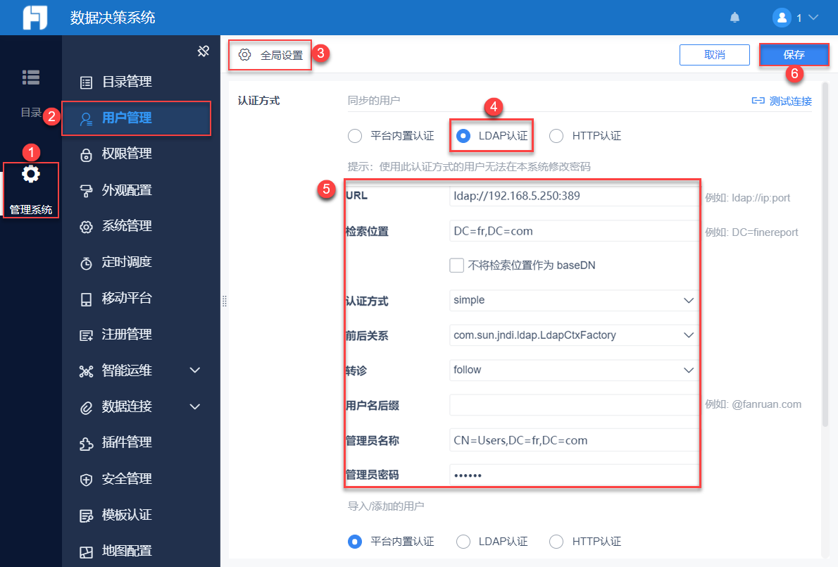Click the 注册管理 icon

[x=86, y=335]
